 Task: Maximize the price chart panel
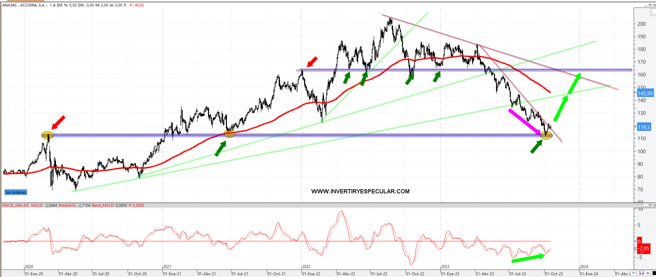[650, 5]
